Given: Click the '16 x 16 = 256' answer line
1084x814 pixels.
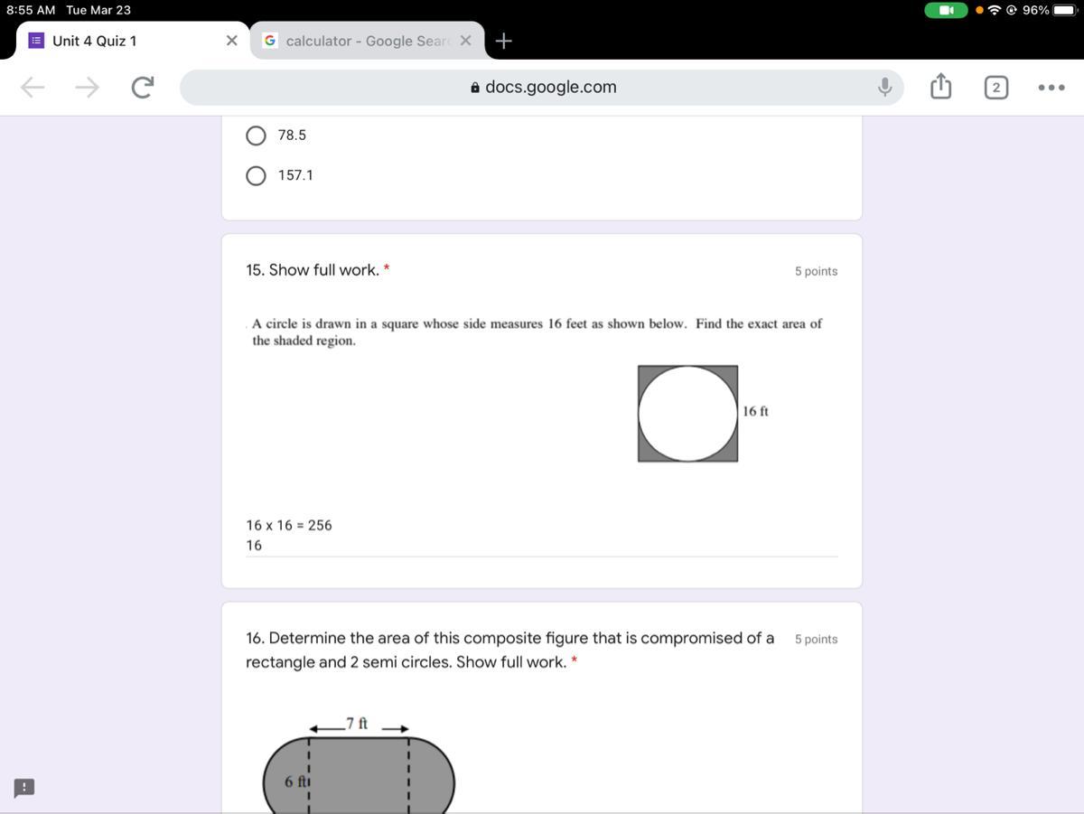Looking at the screenshot, I should click(x=289, y=525).
